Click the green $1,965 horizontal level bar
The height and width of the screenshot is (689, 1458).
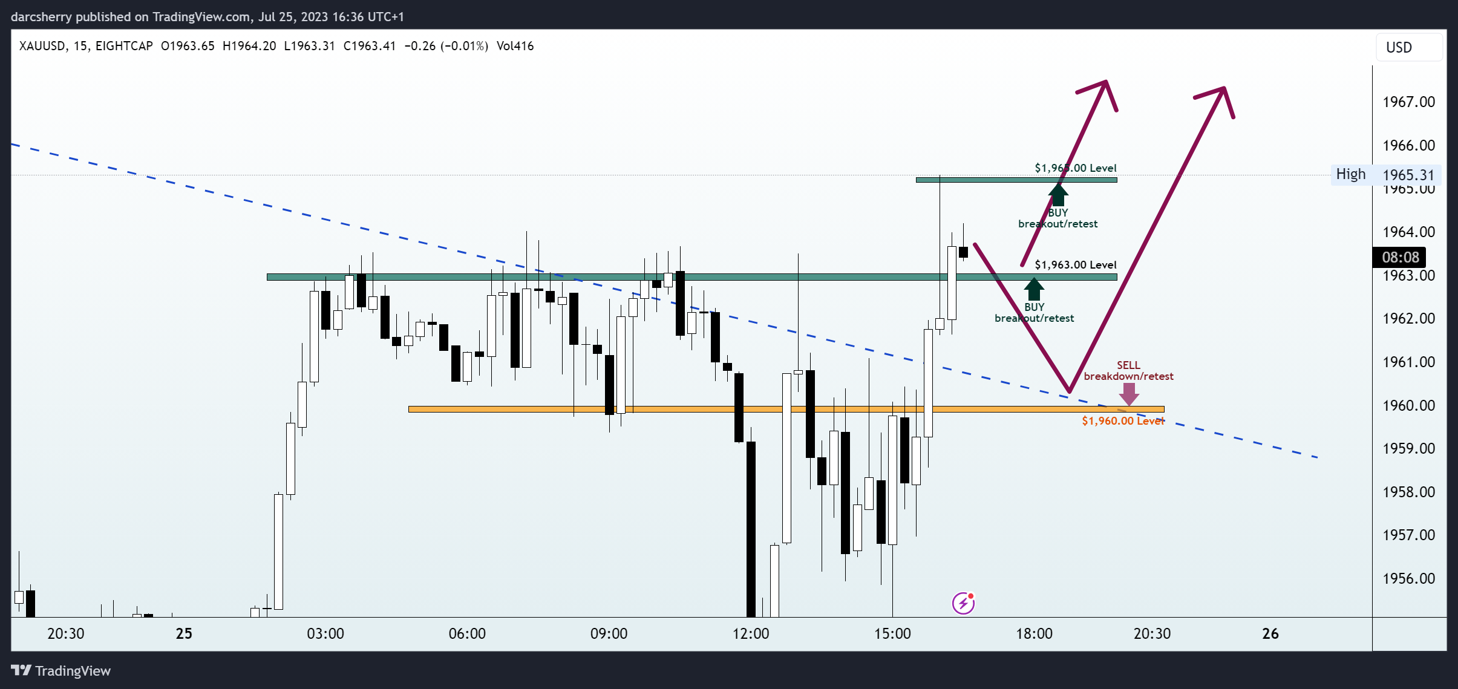pyautogui.click(x=1016, y=180)
